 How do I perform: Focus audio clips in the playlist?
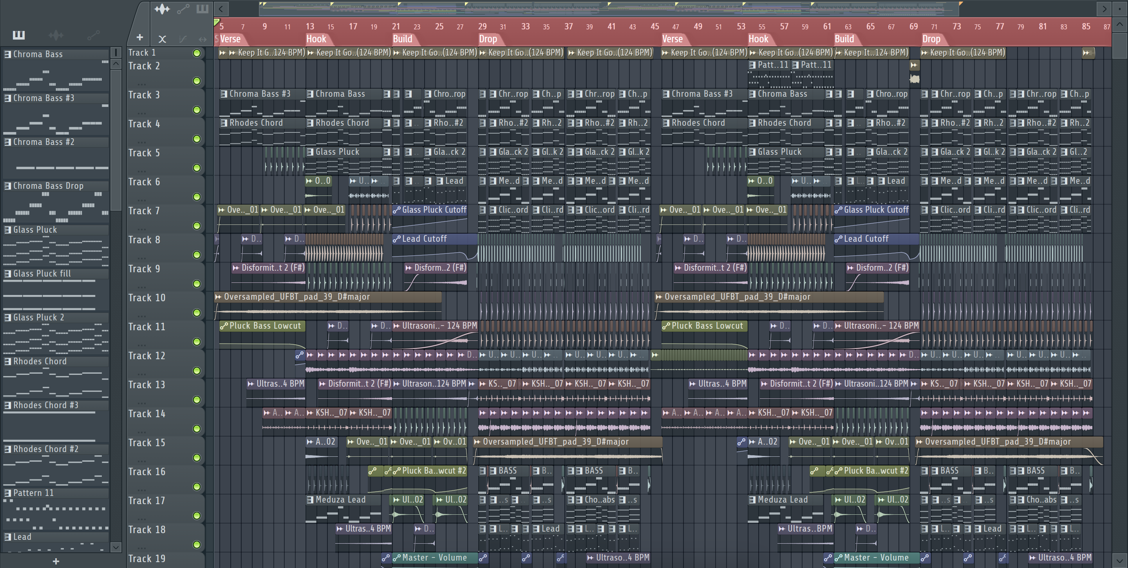[162, 9]
